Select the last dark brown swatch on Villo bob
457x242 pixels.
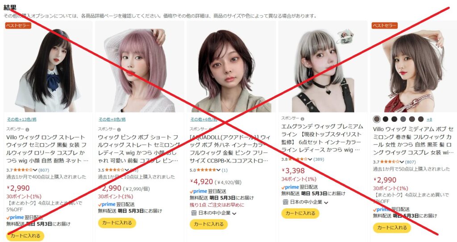[x=420, y=119]
